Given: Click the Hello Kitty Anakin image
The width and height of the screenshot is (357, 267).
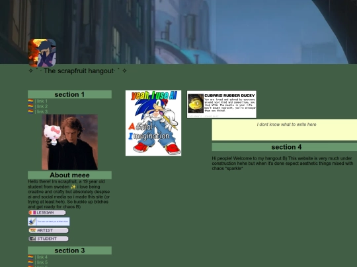Looking at the screenshot, I should 69,142.
